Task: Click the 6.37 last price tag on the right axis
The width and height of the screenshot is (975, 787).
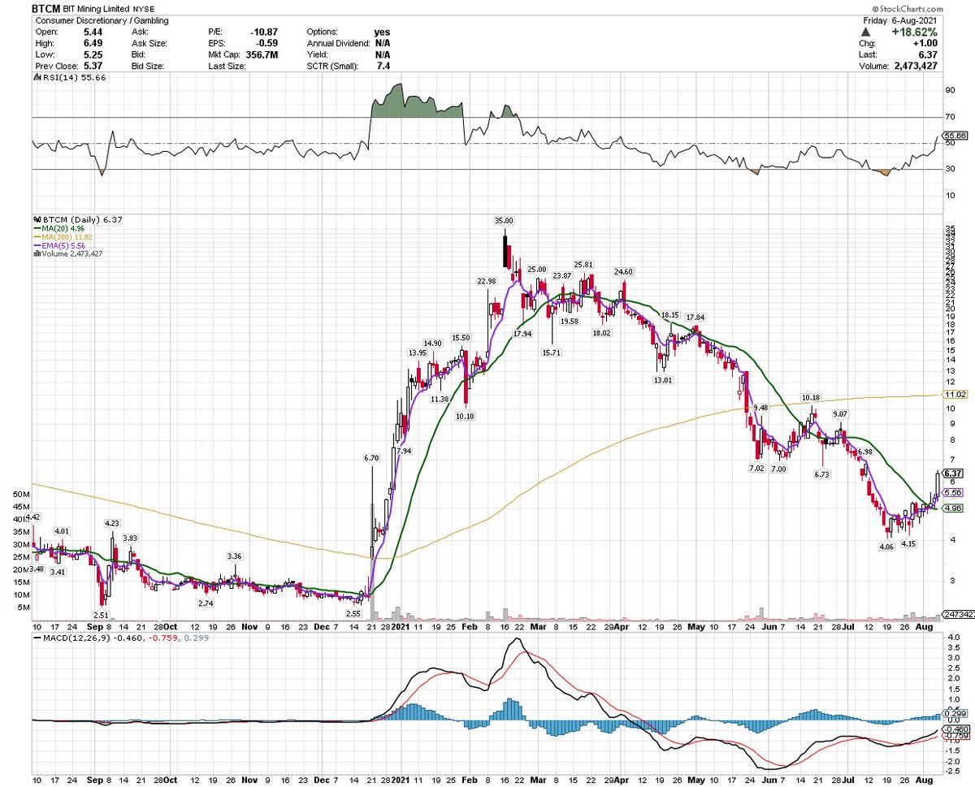Action: tap(954, 473)
